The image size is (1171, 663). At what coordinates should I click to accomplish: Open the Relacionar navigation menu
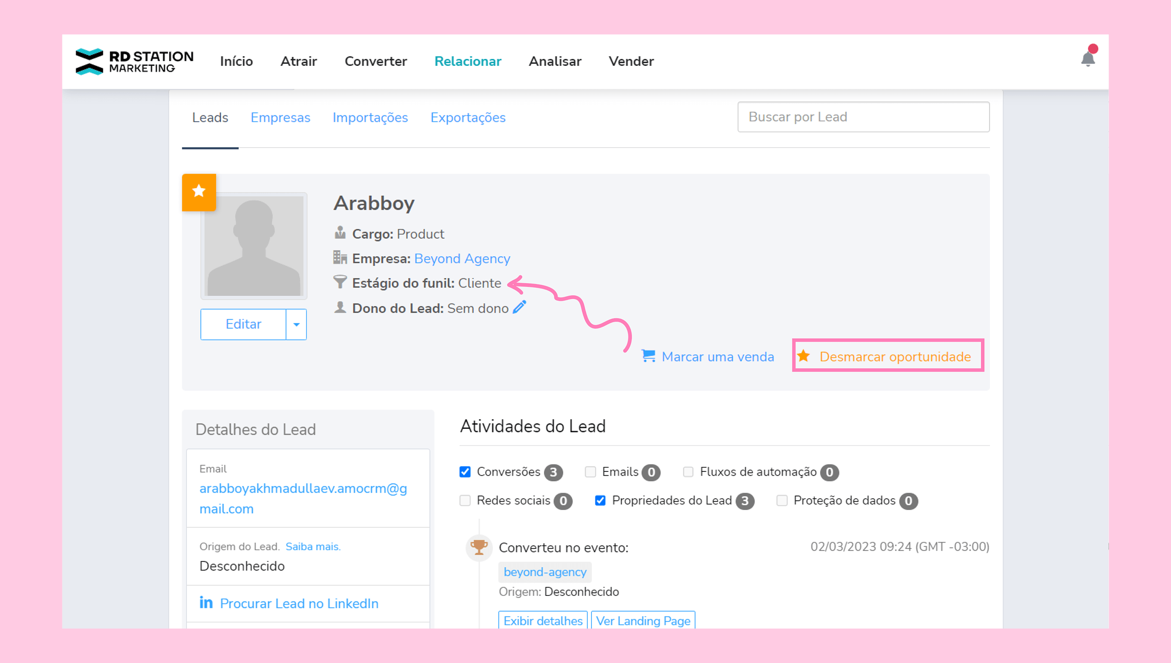pos(468,61)
